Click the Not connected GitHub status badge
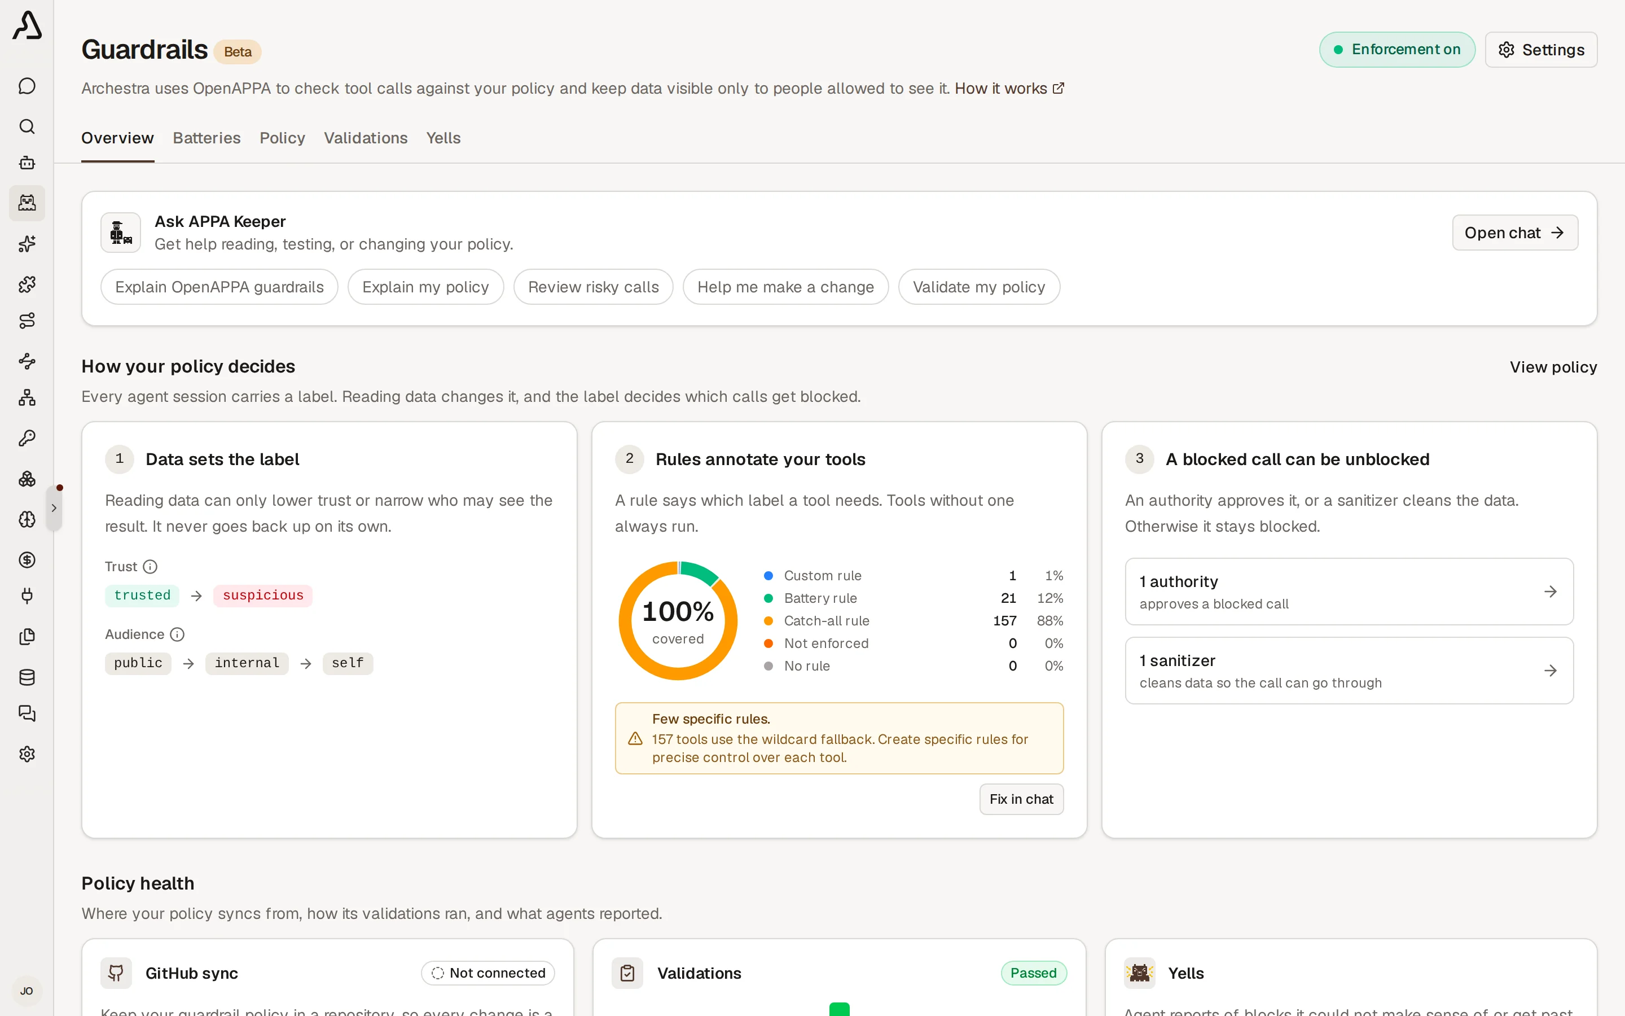 coord(488,973)
